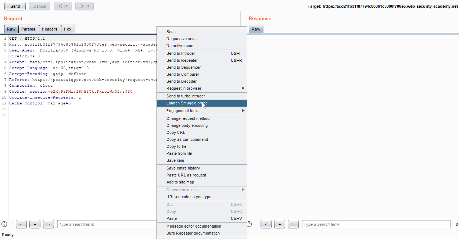Screen dimensions: 459x239
Task: Select Send to Sequencer
Action: coord(202,67)
